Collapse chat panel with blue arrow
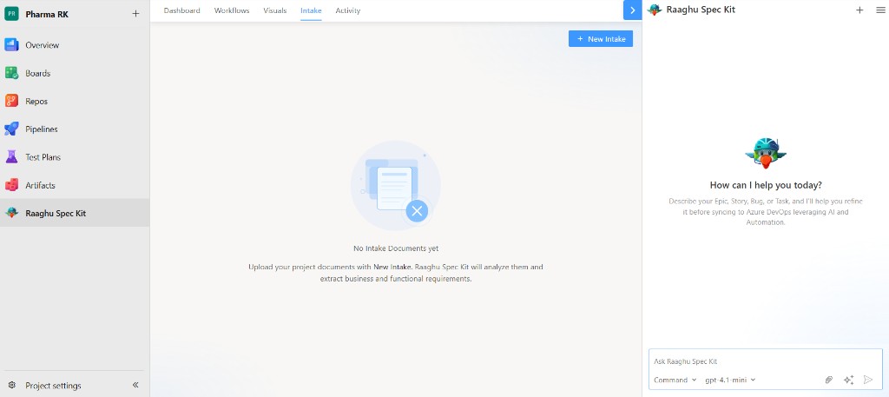This screenshot has width=889, height=397. (632, 10)
